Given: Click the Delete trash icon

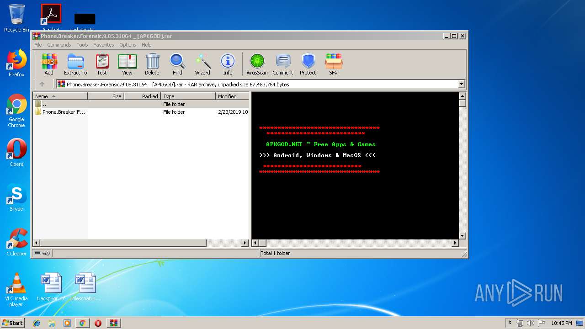Looking at the screenshot, I should (x=152, y=64).
